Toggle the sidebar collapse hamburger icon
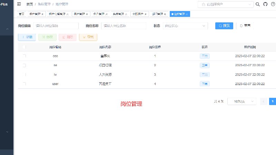276x155 pixels. pos(19,4)
